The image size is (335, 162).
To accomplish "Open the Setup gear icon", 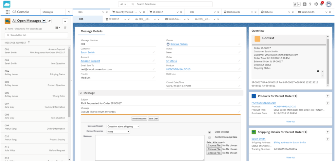I will pyautogui.click(x=316, y=4).
